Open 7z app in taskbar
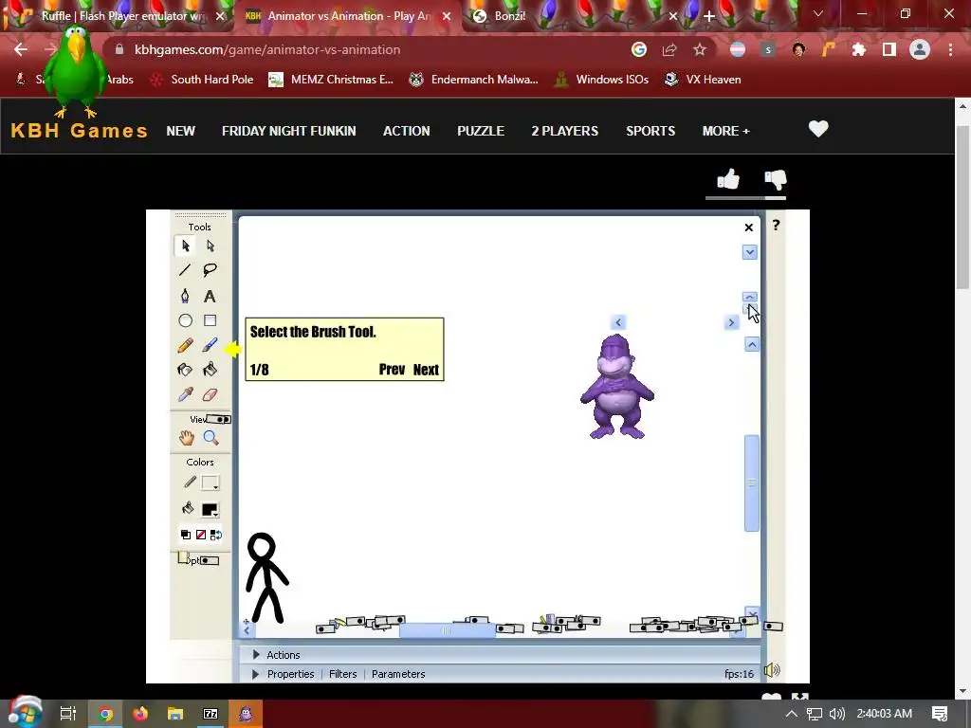Viewport: 971px width, 728px height. tap(211, 714)
